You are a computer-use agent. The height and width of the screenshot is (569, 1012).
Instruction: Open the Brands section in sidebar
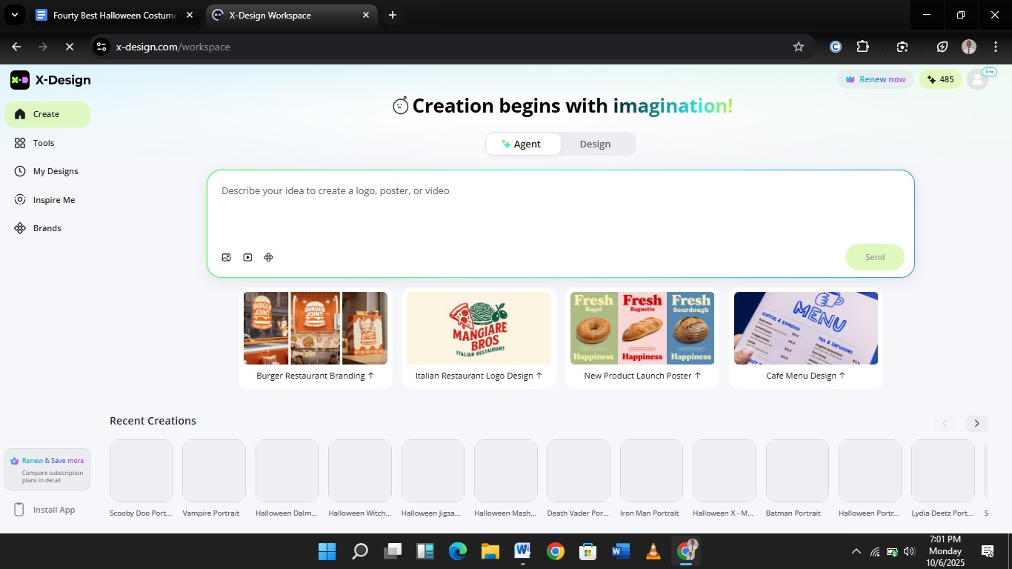(47, 228)
